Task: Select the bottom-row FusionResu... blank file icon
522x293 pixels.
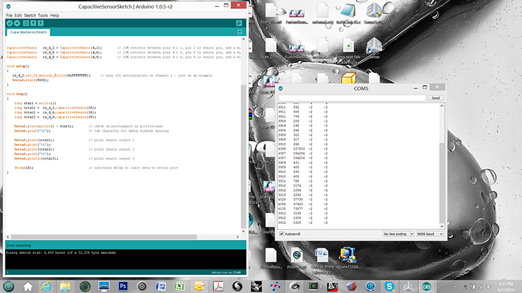Action: pyautogui.click(x=271, y=259)
